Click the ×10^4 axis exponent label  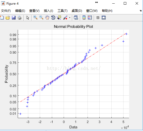click(125, 127)
